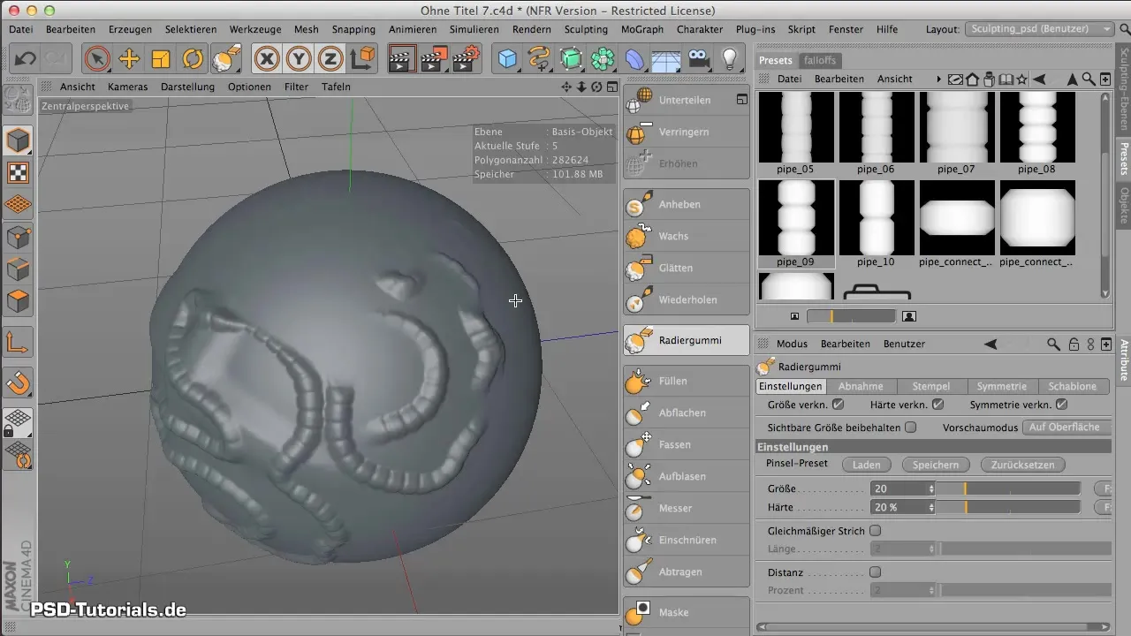The image size is (1131, 636).
Task: Select the Wiederholen sculpt brush
Action: coord(686,299)
